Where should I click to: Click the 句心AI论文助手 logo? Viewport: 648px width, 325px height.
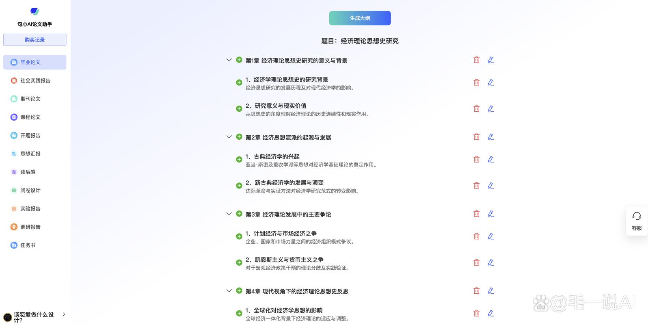point(35,11)
